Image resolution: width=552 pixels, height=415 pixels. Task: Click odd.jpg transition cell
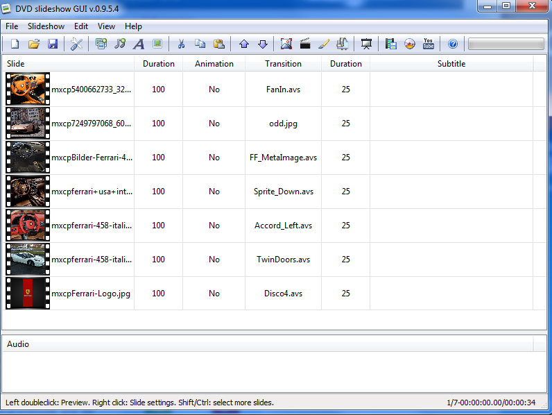point(283,124)
